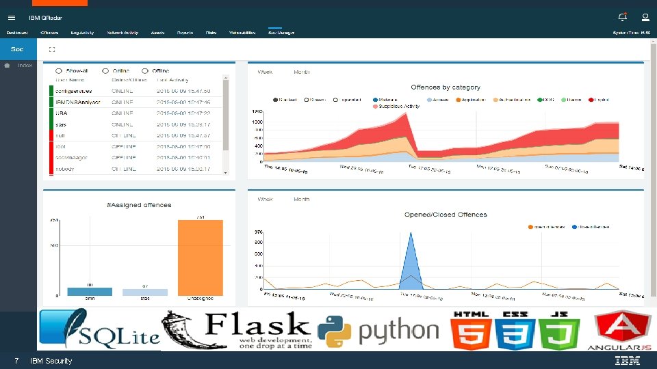The height and width of the screenshot is (369, 657).
Task: Select the IBMDNSAnalyser user row
Action: point(136,102)
